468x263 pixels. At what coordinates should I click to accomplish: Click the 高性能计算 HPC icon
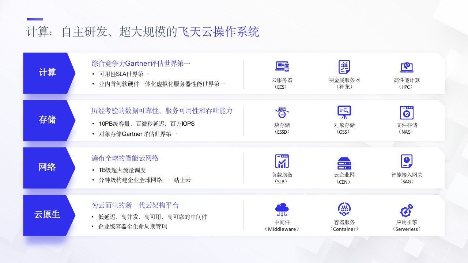(x=407, y=67)
